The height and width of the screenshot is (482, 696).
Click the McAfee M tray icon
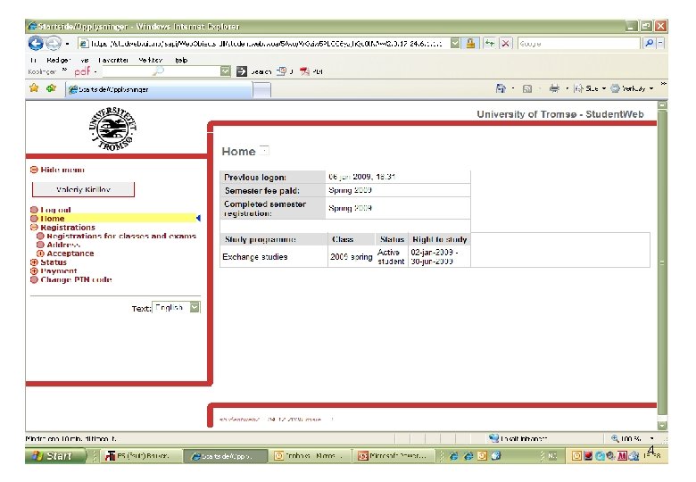[x=622, y=456]
